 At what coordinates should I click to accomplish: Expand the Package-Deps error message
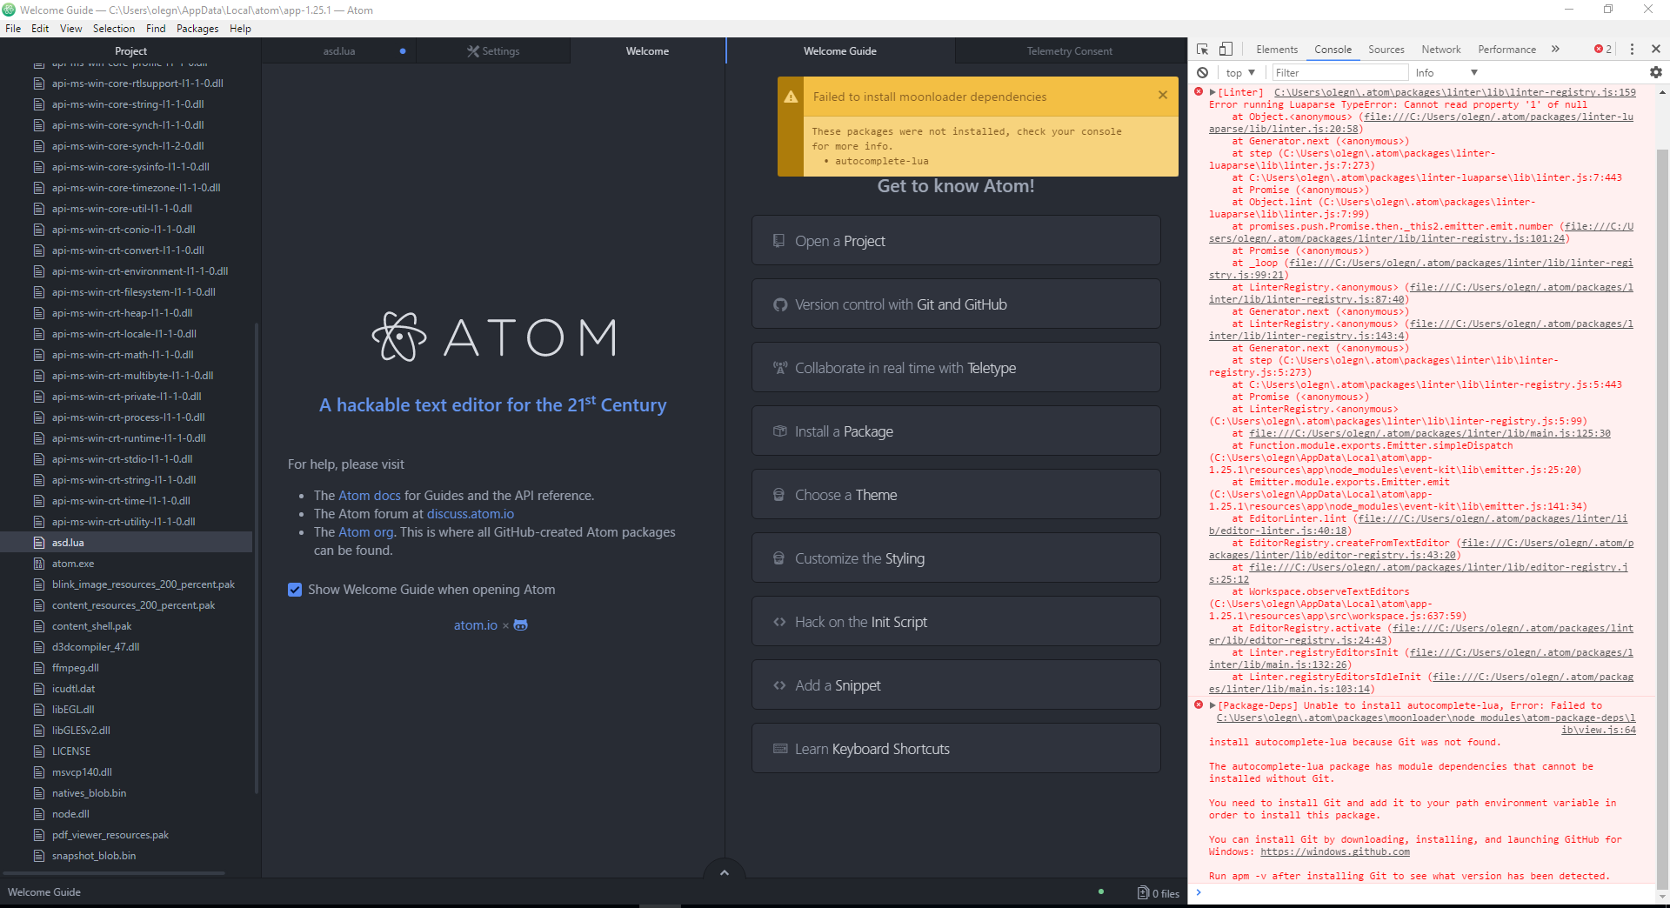(x=1212, y=705)
